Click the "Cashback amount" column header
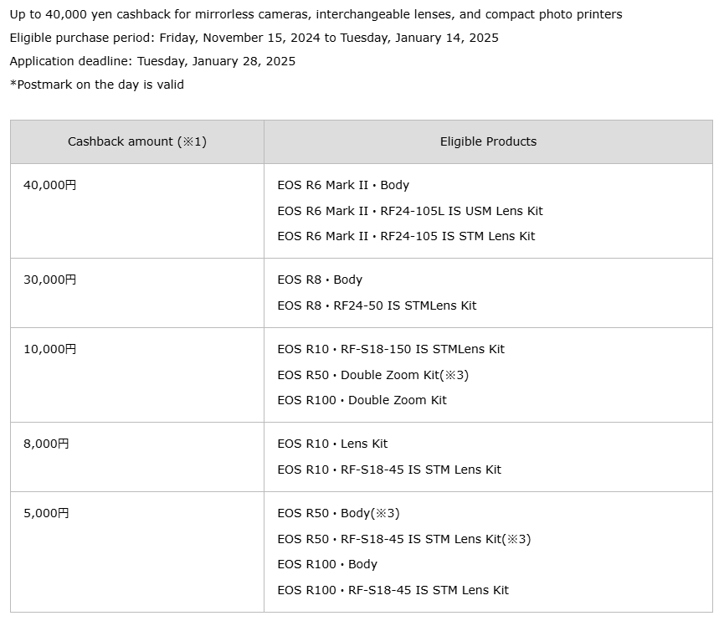The height and width of the screenshot is (621, 724). tap(137, 141)
